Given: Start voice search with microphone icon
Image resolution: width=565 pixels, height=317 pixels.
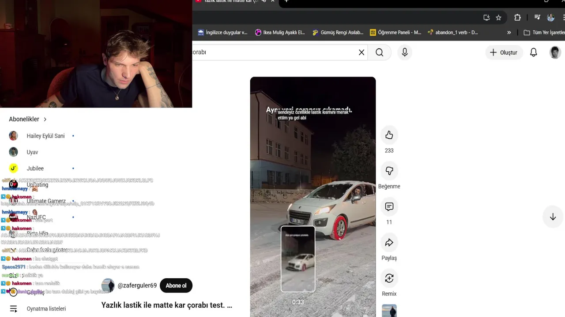Looking at the screenshot, I should pos(405,52).
